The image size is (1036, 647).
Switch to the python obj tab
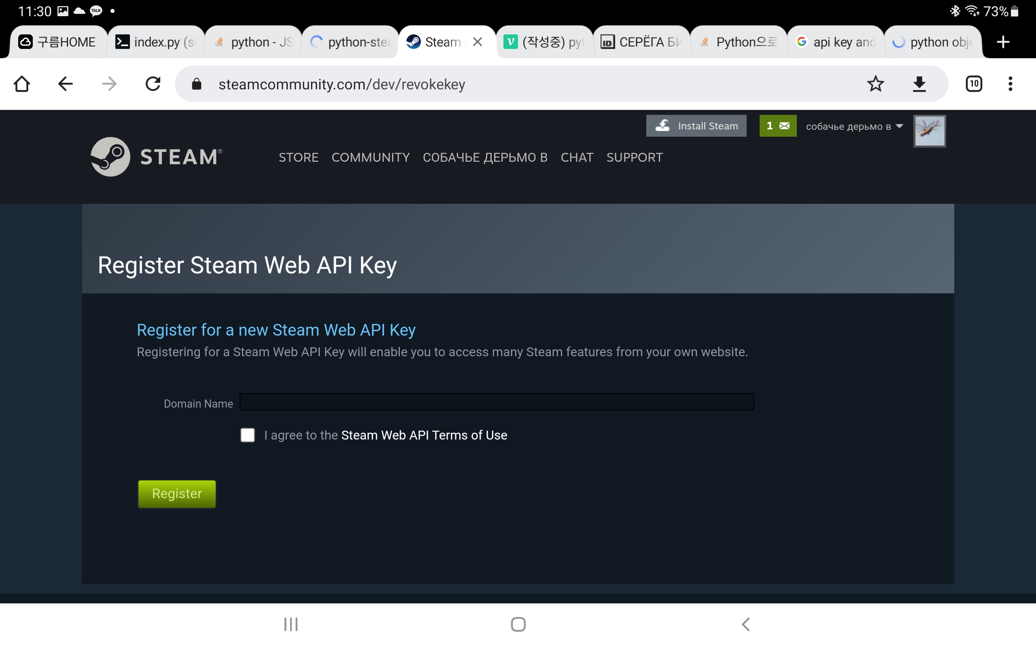pos(933,42)
